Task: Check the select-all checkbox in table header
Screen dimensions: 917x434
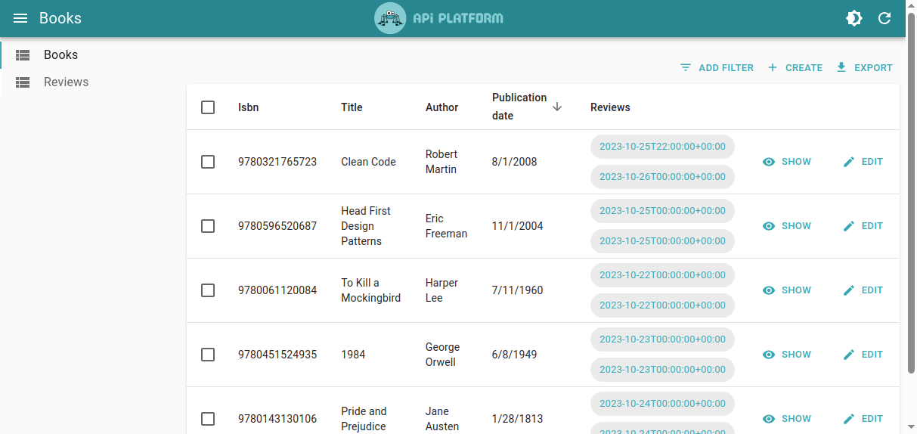Action: tap(208, 107)
